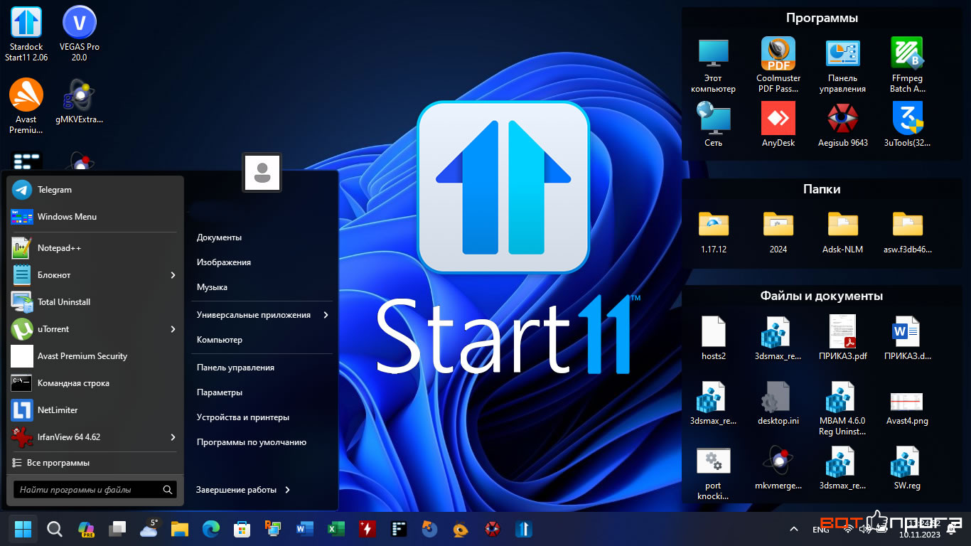Select AnyDesk icon in Программы fence
The height and width of the screenshot is (546, 971).
[x=778, y=124]
